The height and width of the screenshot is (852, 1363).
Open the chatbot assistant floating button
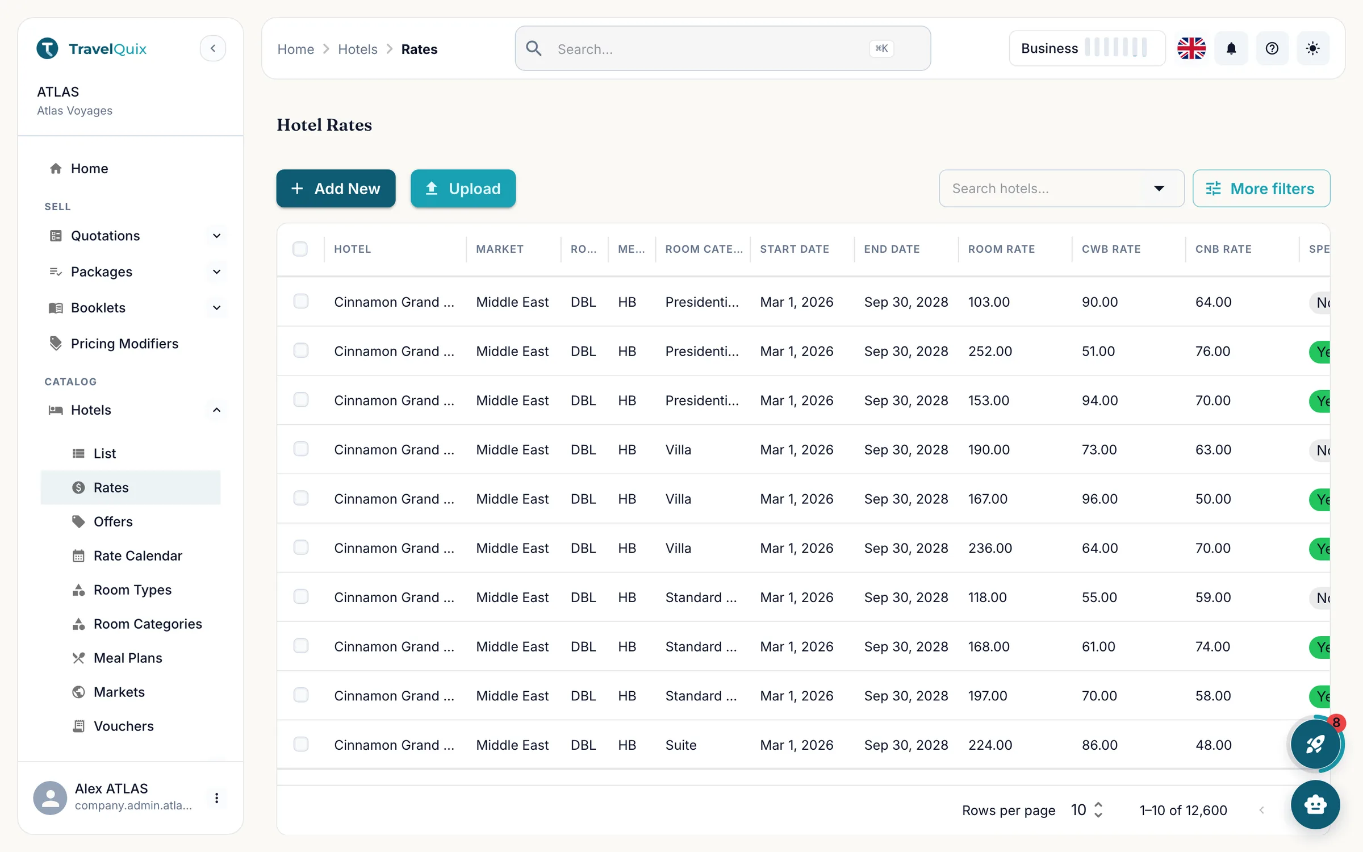[1315, 804]
